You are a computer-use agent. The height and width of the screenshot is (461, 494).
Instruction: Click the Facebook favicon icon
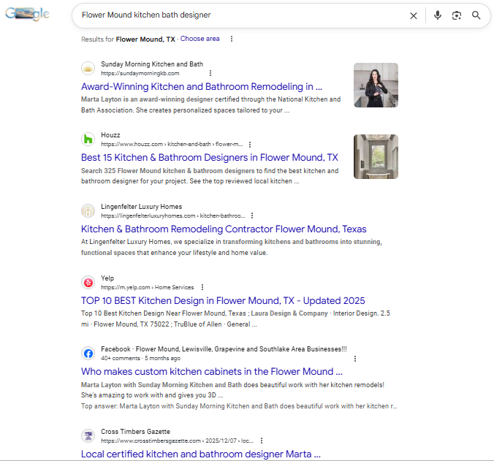pyautogui.click(x=88, y=354)
